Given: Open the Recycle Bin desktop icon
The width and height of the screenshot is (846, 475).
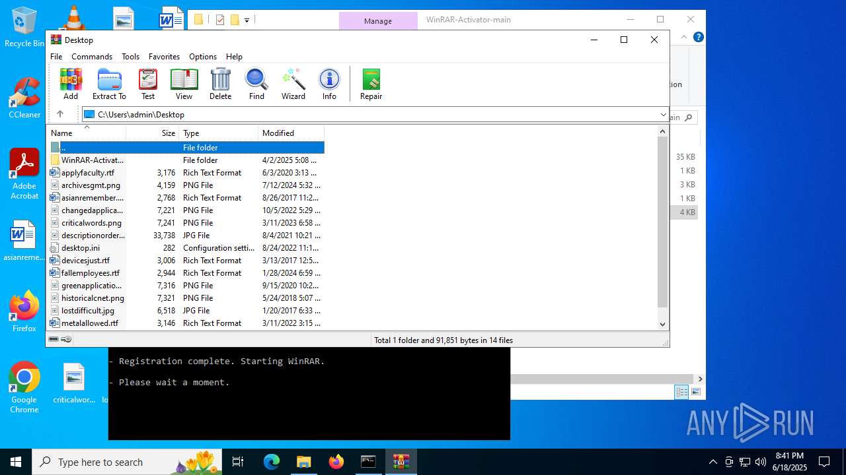Looking at the screenshot, I should (x=24, y=28).
